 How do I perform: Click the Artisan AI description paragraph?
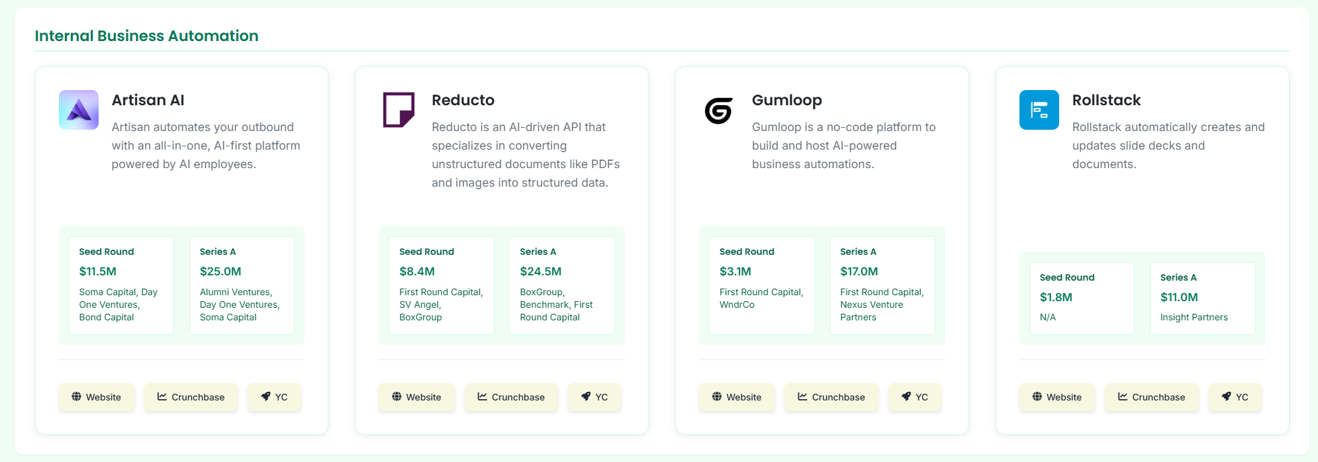click(x=206, y=146)
